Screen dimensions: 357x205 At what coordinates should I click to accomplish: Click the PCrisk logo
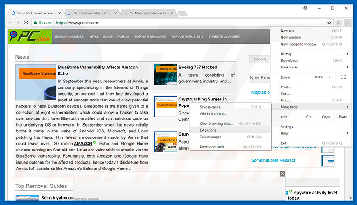click(30, 36)
